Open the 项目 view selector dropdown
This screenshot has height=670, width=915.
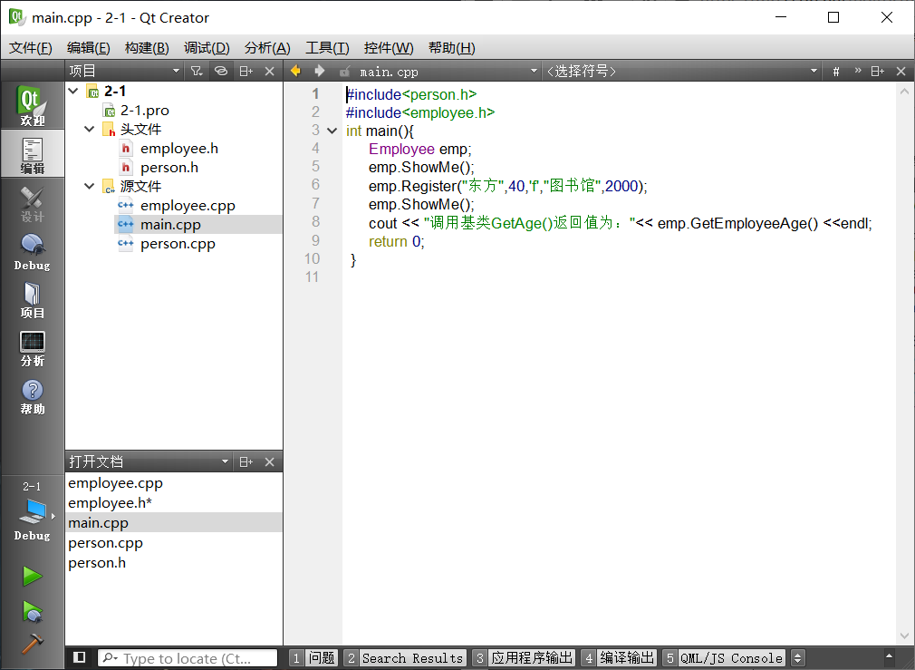tap(125, 72)
